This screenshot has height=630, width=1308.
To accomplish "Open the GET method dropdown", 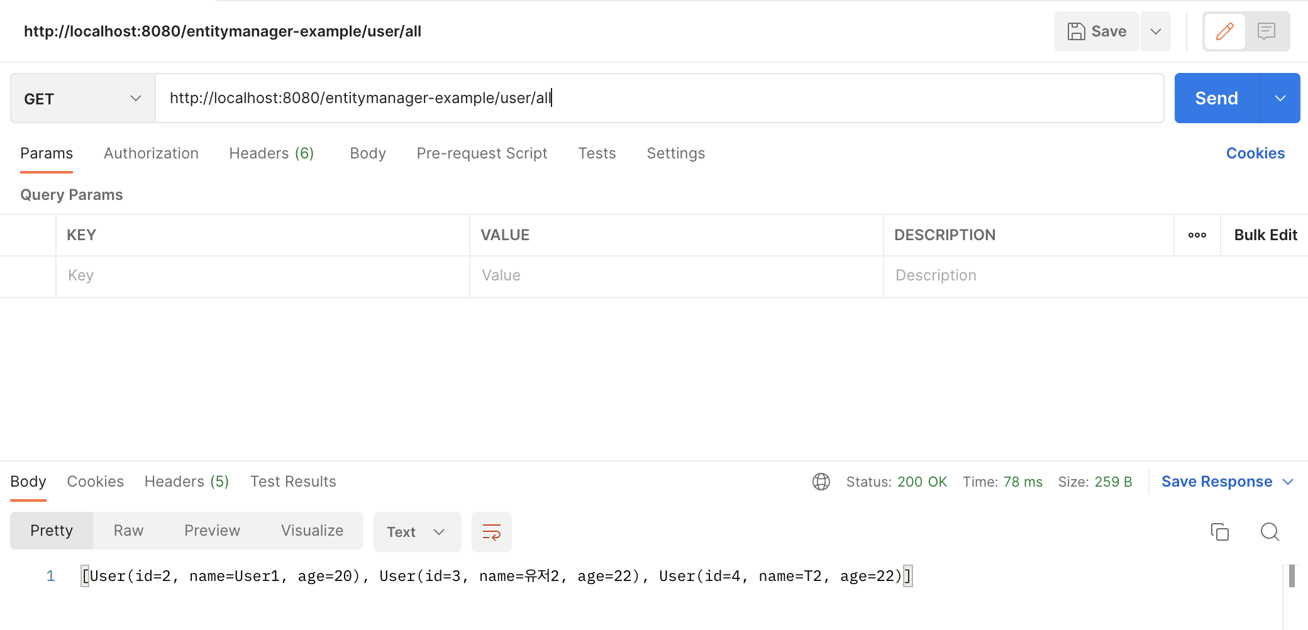I will click(x=83, y=99).
